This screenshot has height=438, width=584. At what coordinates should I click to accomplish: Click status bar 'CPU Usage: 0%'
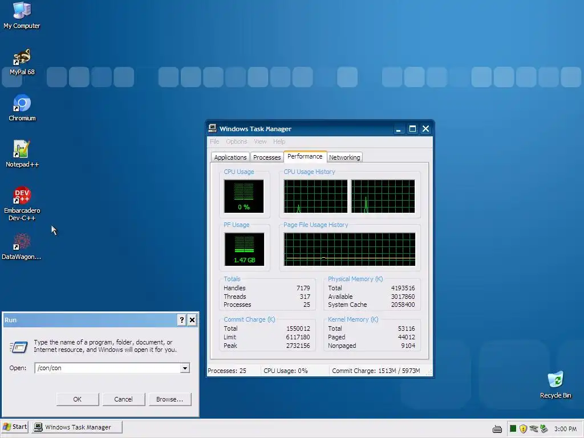[286, 371]
